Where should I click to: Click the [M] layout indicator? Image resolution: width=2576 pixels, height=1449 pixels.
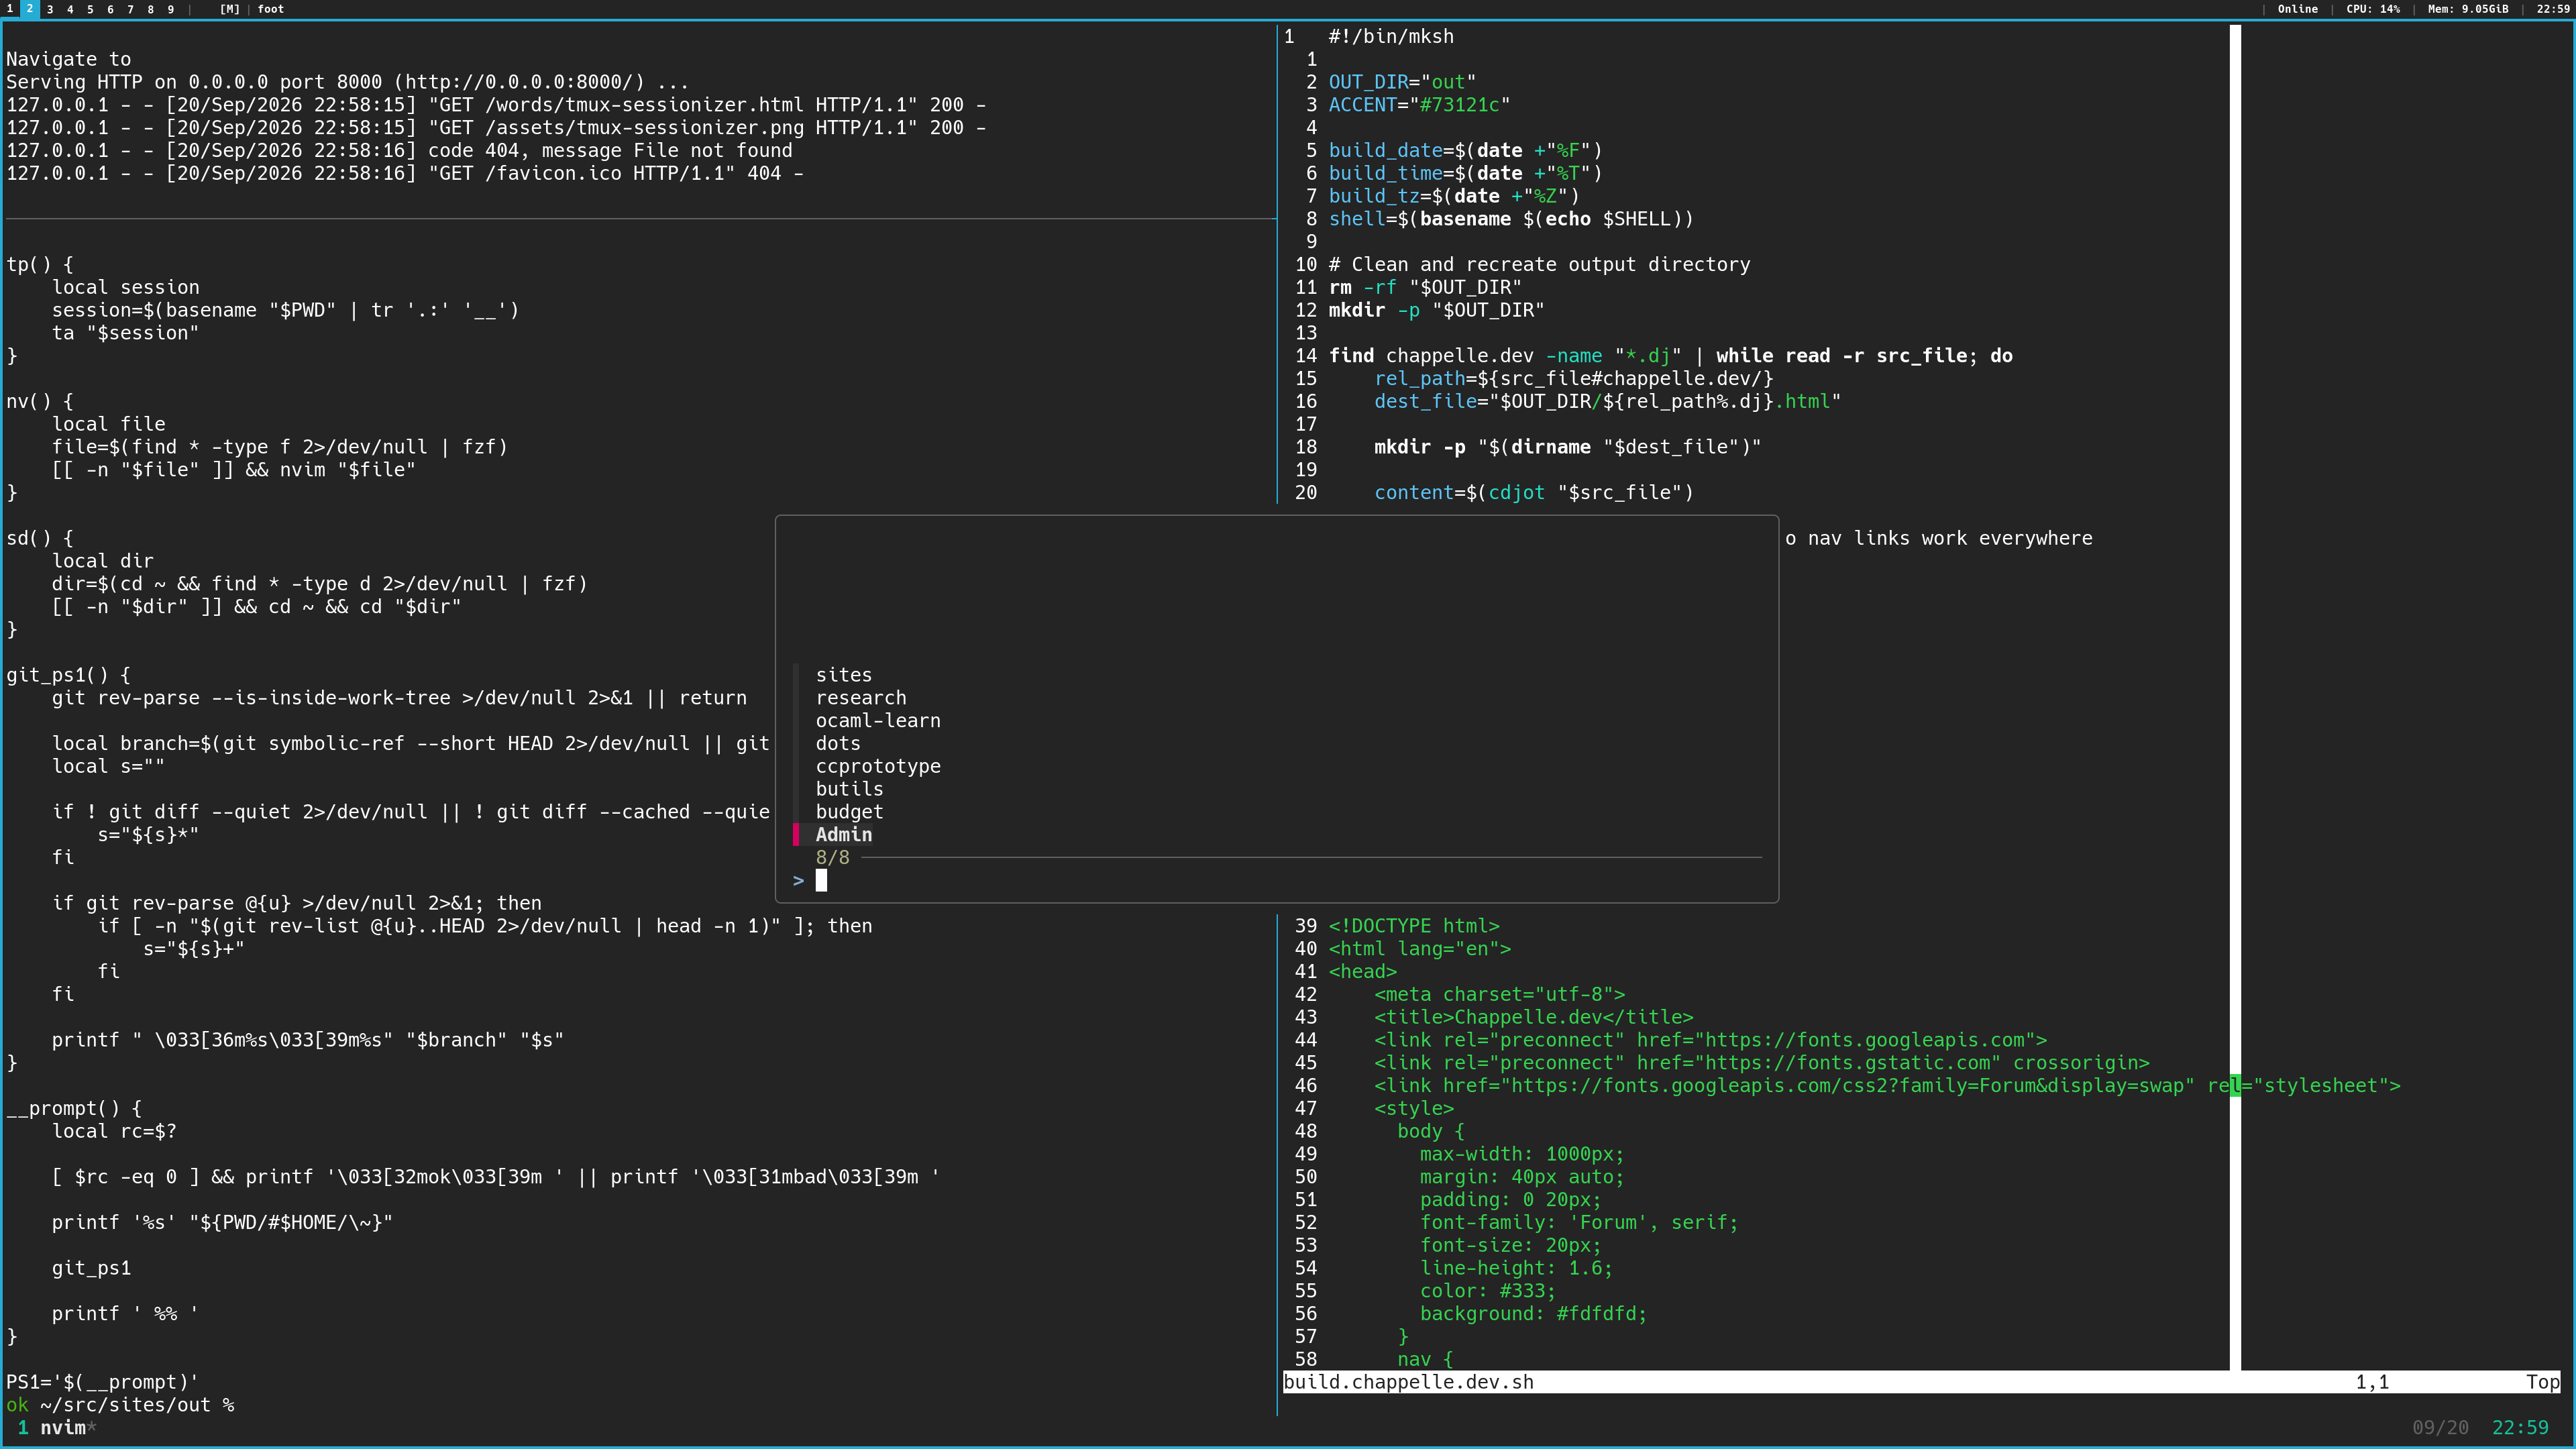tap(230, 9)
